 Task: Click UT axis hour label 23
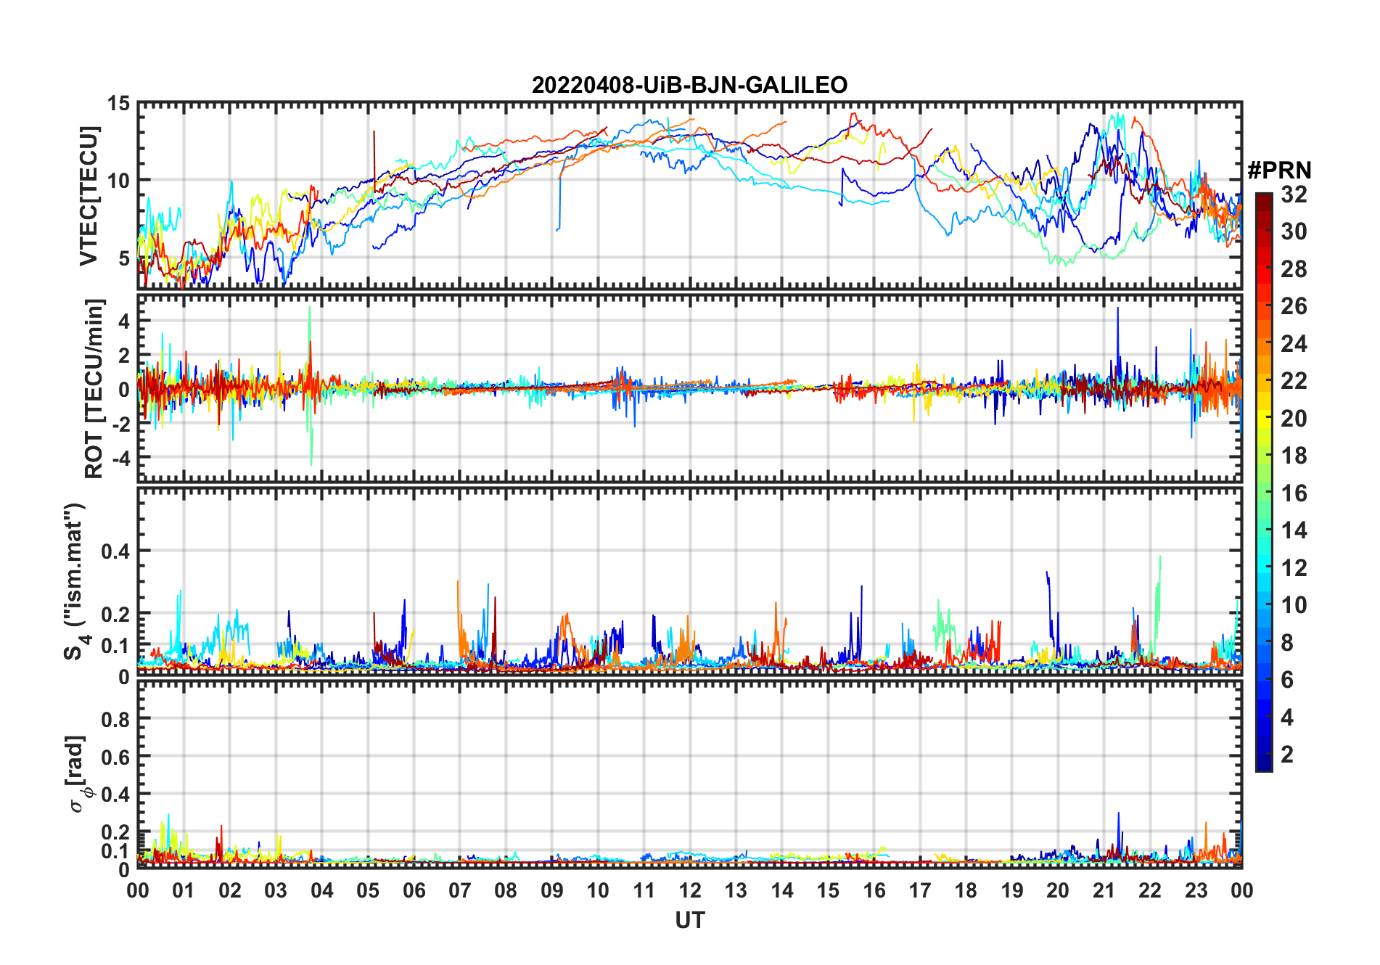click(1196, 890)
